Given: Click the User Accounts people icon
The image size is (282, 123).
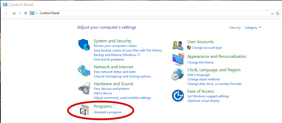Looking at the screenshot, I should click(x=178, y=45).
